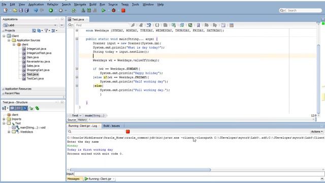Image resolution: width=325 pixels, height=183 pixels.
Task: Click the red stop icon in Log panel
Action: [x=127, y=132]
